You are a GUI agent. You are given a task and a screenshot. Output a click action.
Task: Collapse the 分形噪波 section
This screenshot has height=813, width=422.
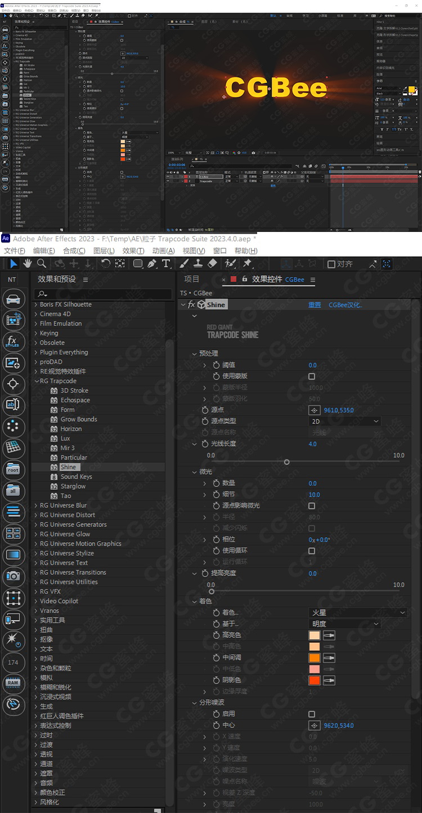(195, 703)
